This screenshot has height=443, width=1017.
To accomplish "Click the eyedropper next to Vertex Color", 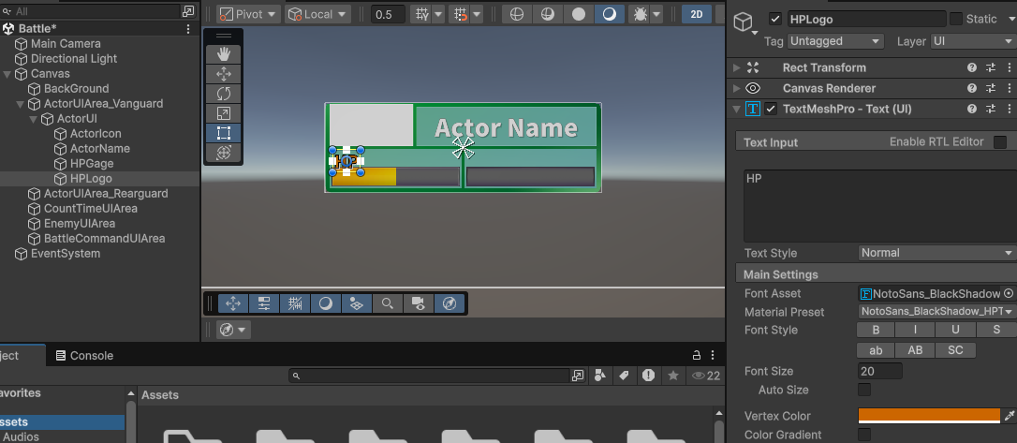I will point(1009,416).
